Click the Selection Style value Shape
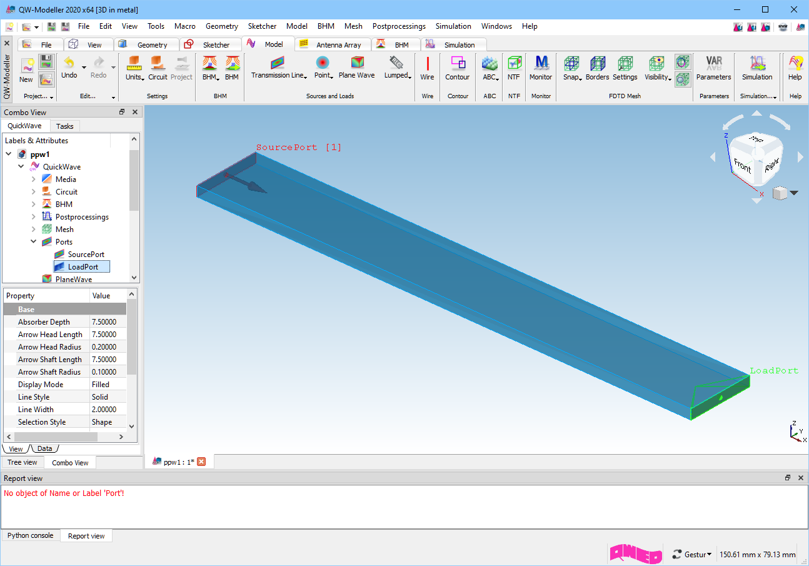809x566 pixels. [x=108, y=422]
